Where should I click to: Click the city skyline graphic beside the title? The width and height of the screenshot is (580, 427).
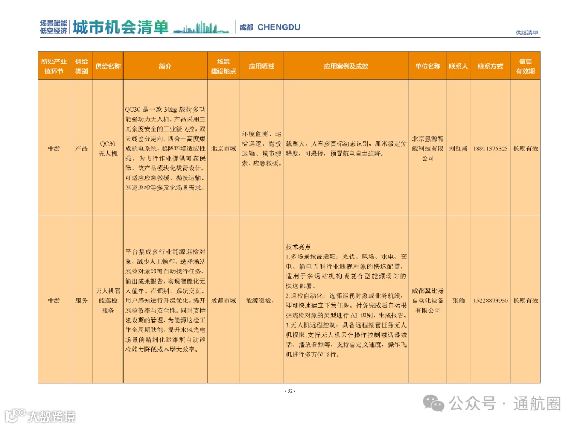201,28
